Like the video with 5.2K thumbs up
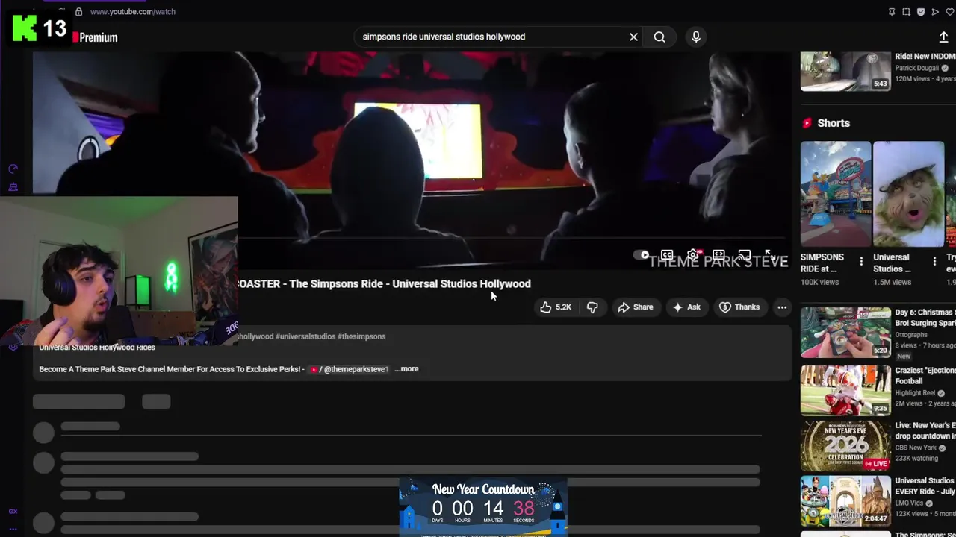Screen dimensions: 956x537 click(556, 307)
